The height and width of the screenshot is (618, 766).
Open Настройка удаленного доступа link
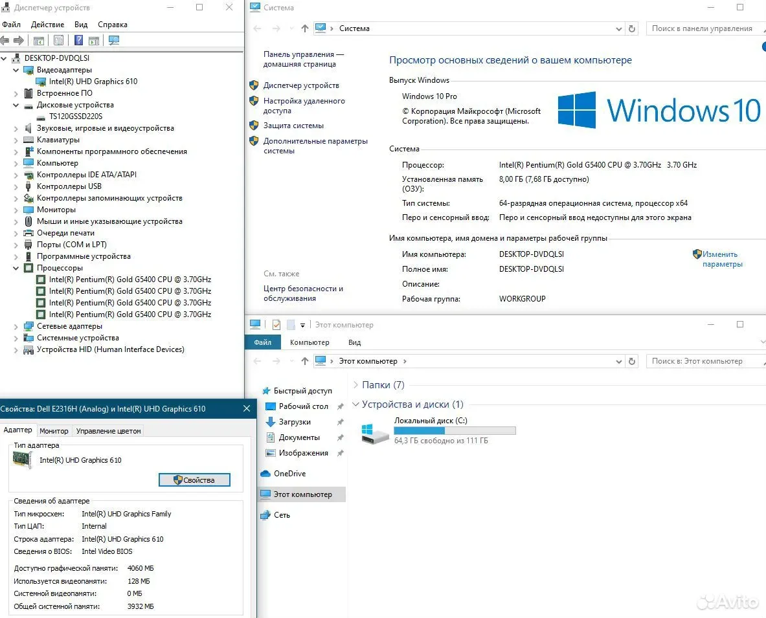tap(304, 106)
